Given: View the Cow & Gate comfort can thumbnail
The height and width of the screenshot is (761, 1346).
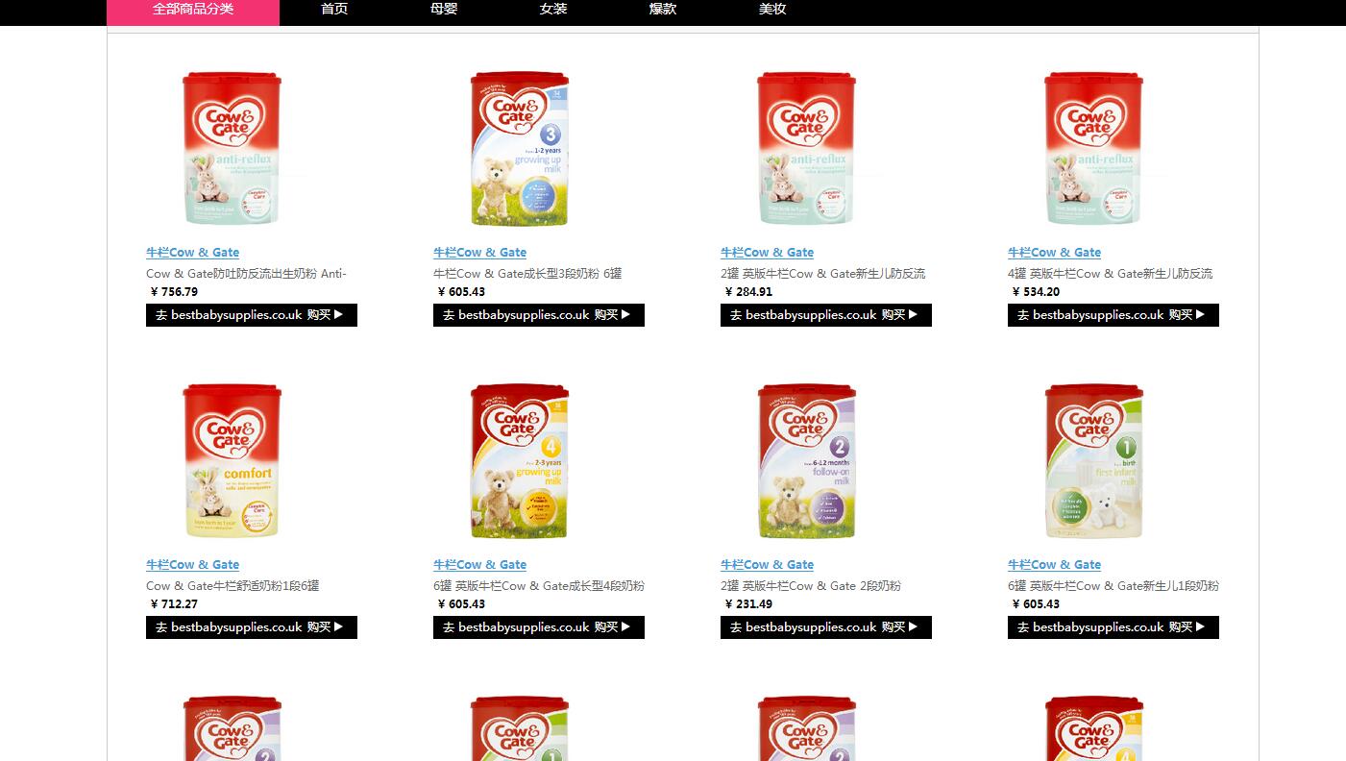Looking at the screenshot, I should point(232,461).
